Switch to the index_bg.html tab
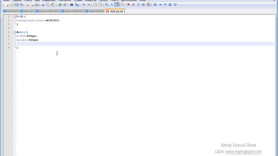Image resolution: width=278 pixels, height=156 pixels. coord(95,11)
